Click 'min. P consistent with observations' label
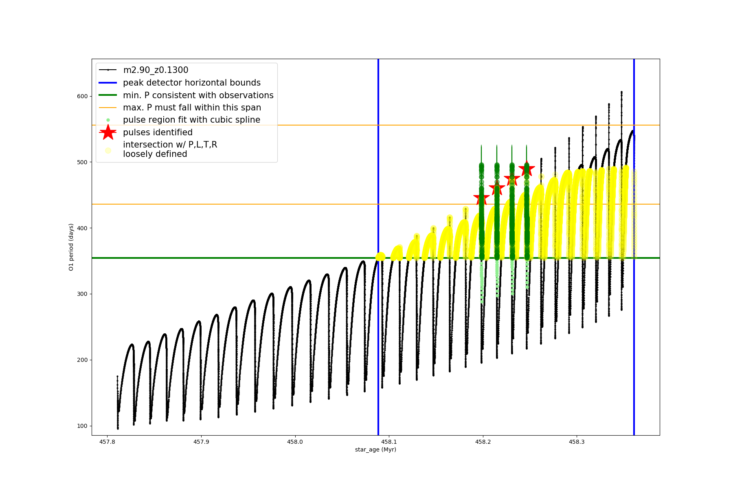This screenshot has height=489, width=733. [x=198, y=95]
